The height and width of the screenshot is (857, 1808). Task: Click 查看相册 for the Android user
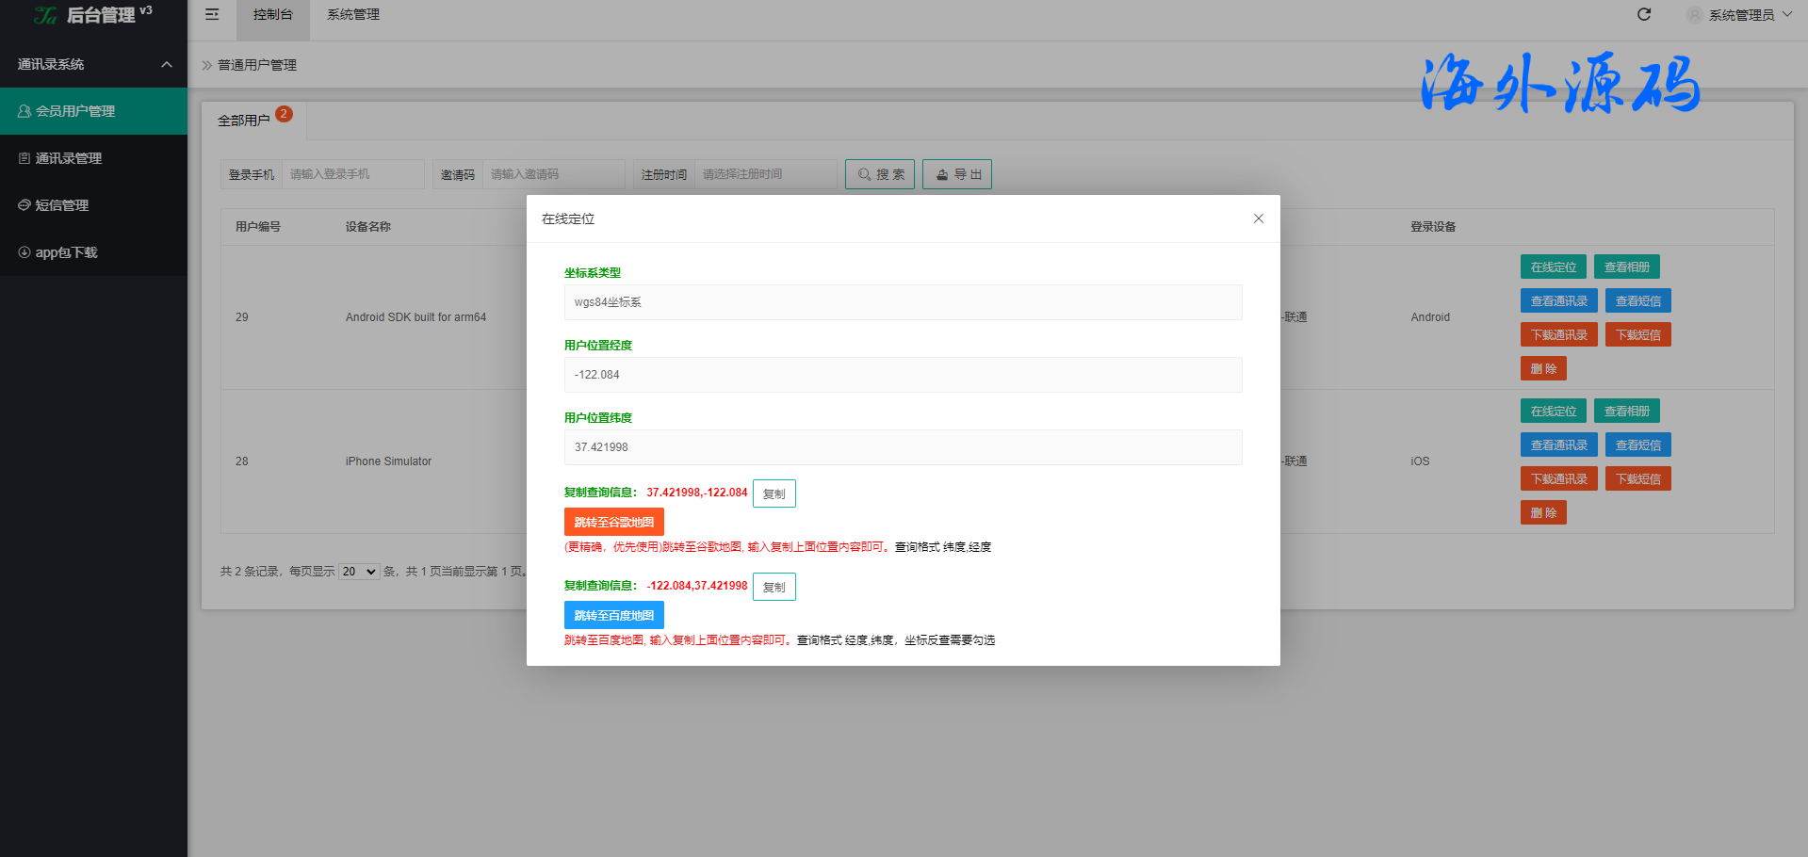tap(1626, 267)
